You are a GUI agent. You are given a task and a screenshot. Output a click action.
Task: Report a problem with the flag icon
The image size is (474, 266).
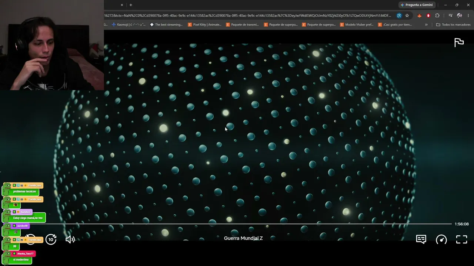click(x=459, y=42)
